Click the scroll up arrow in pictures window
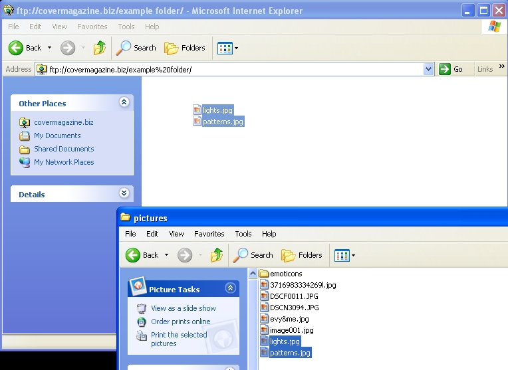This screenshot has width=508, height=370. [253, 274]
